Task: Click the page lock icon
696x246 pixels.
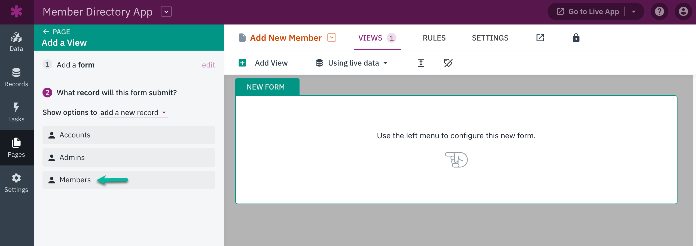Action: coord(576,38)
